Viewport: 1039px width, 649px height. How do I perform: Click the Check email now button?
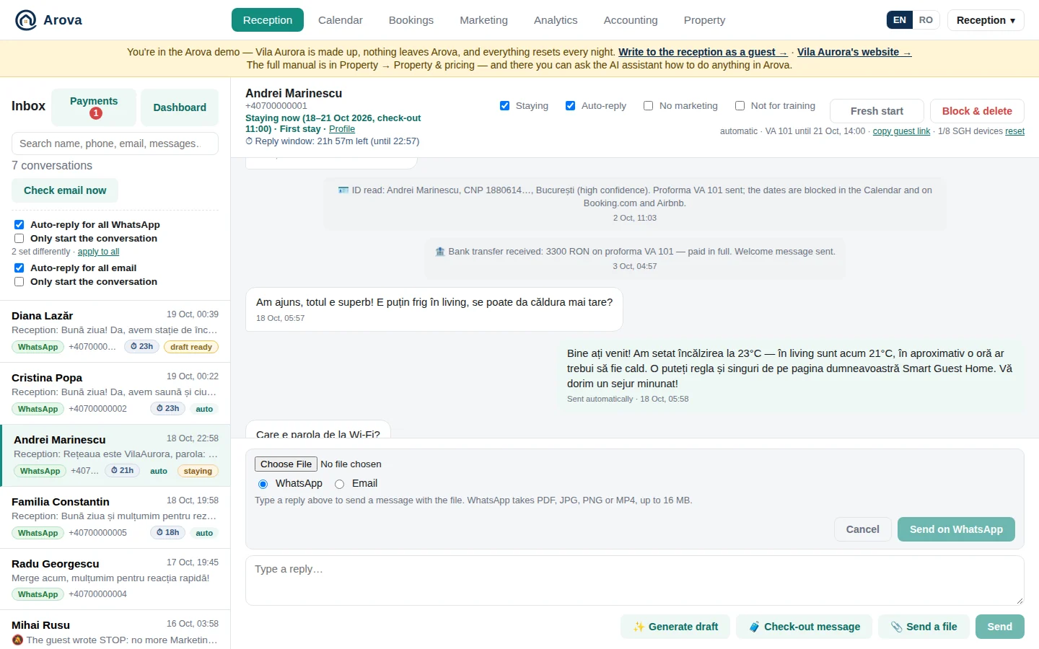65,190
